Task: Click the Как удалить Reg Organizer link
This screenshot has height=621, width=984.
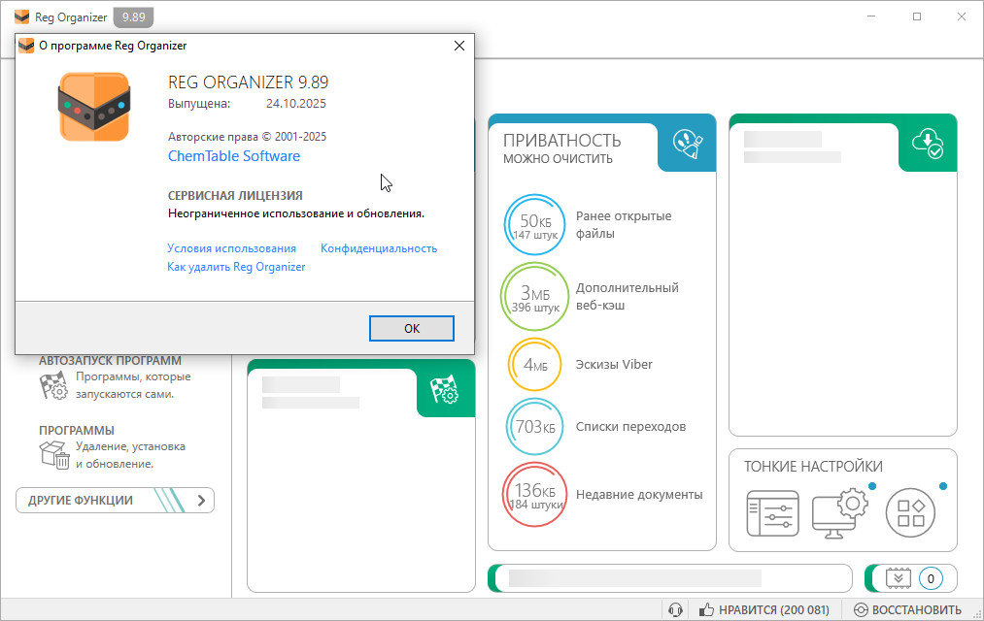Action: [x=236, y=267]
